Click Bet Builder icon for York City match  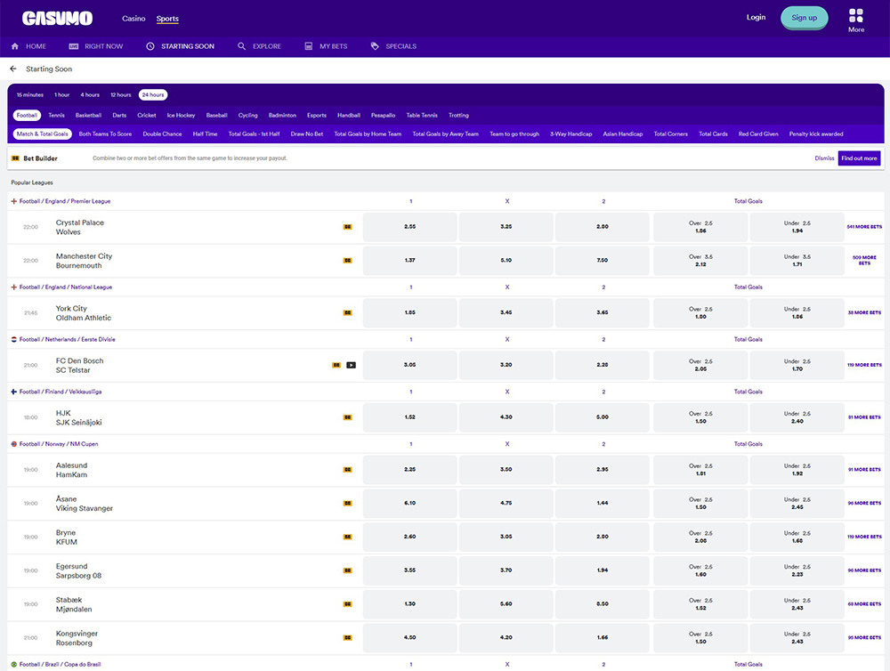[x=347, y=312]
